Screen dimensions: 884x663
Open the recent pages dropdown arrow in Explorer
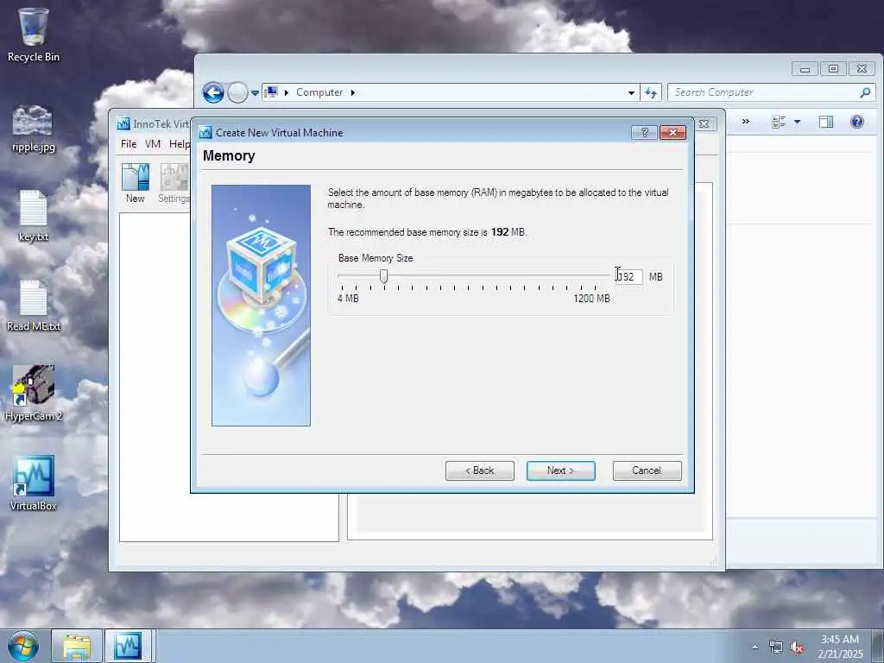255,93
